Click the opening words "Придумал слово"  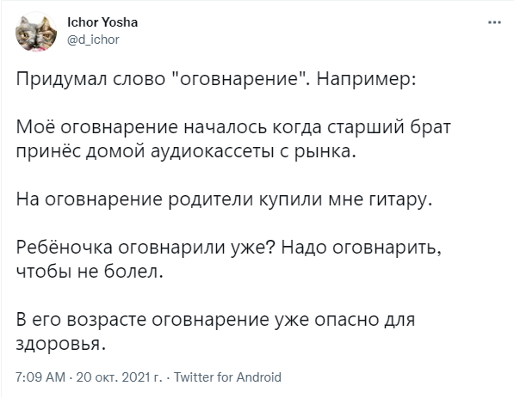pyautogui.click(x=90, y=79)
